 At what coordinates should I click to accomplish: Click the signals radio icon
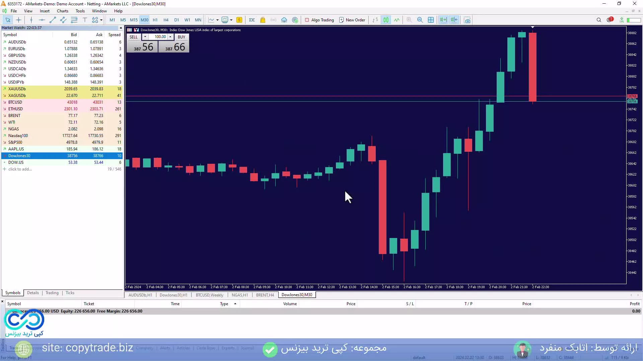pyautogui.click(x=273, y=20)
